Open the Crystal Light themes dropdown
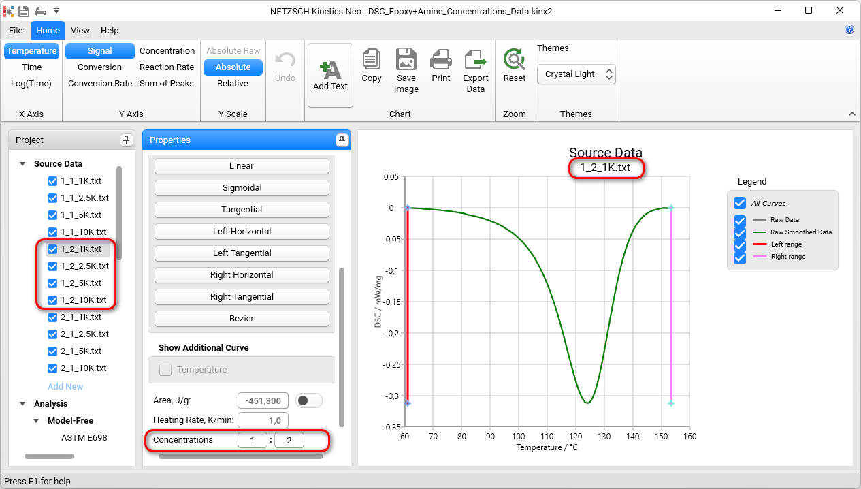 tap(576, 74)
